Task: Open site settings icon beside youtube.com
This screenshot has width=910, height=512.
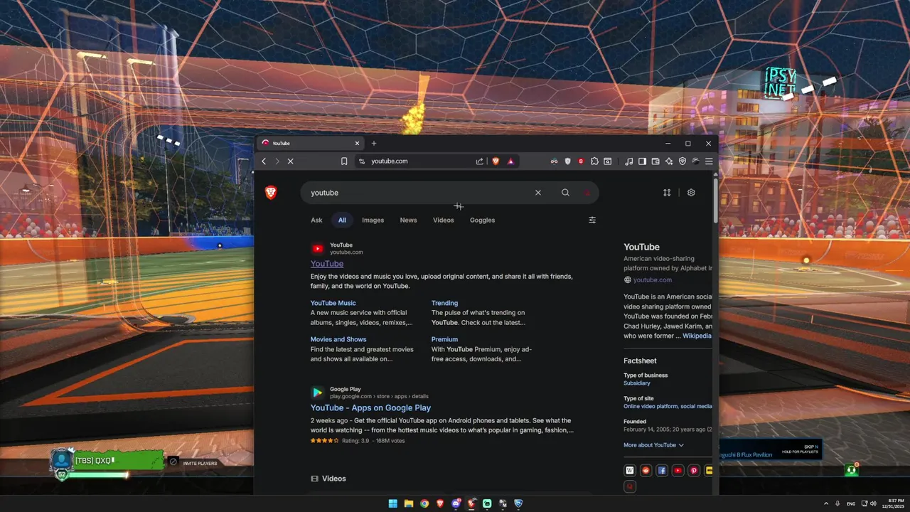Action: 361,161
